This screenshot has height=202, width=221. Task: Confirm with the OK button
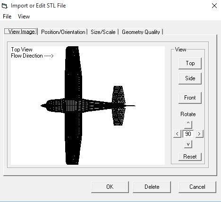pyautogui.click(x=110, y=187)
